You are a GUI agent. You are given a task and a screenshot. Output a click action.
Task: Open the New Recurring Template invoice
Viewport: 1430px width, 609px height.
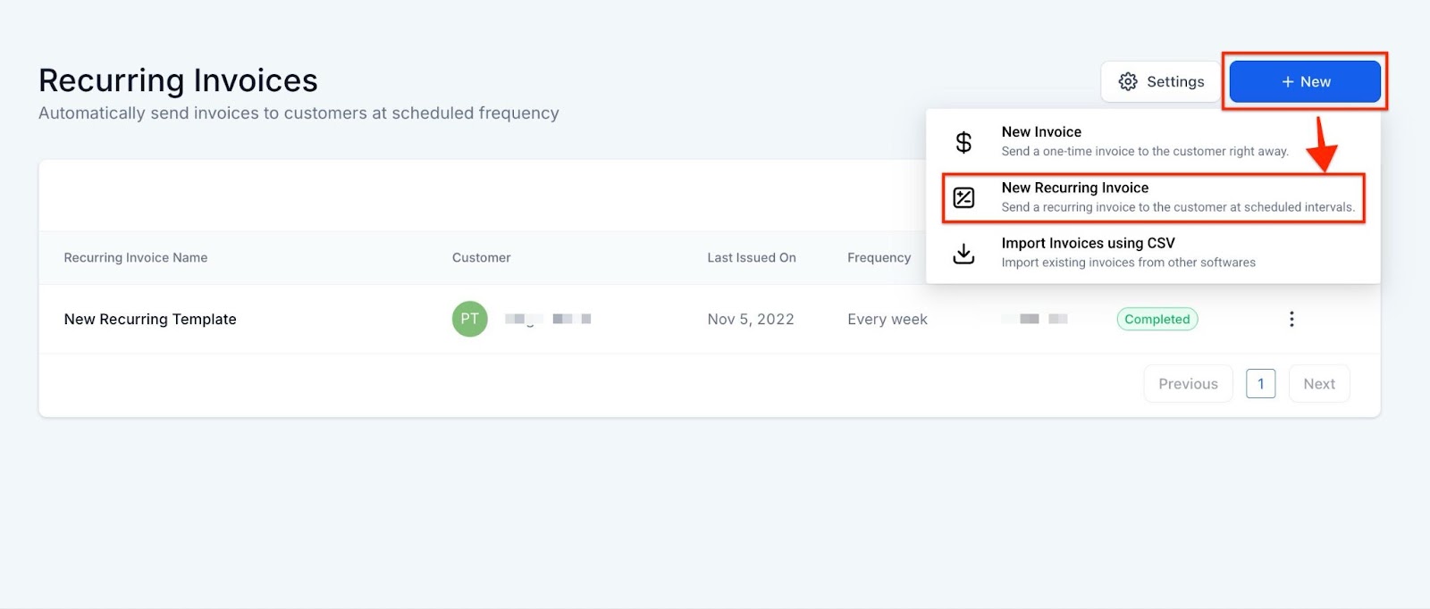(150, 319)
